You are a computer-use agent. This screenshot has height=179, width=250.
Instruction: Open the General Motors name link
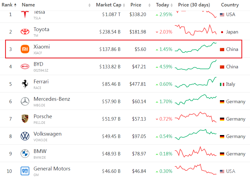point(52,169)
